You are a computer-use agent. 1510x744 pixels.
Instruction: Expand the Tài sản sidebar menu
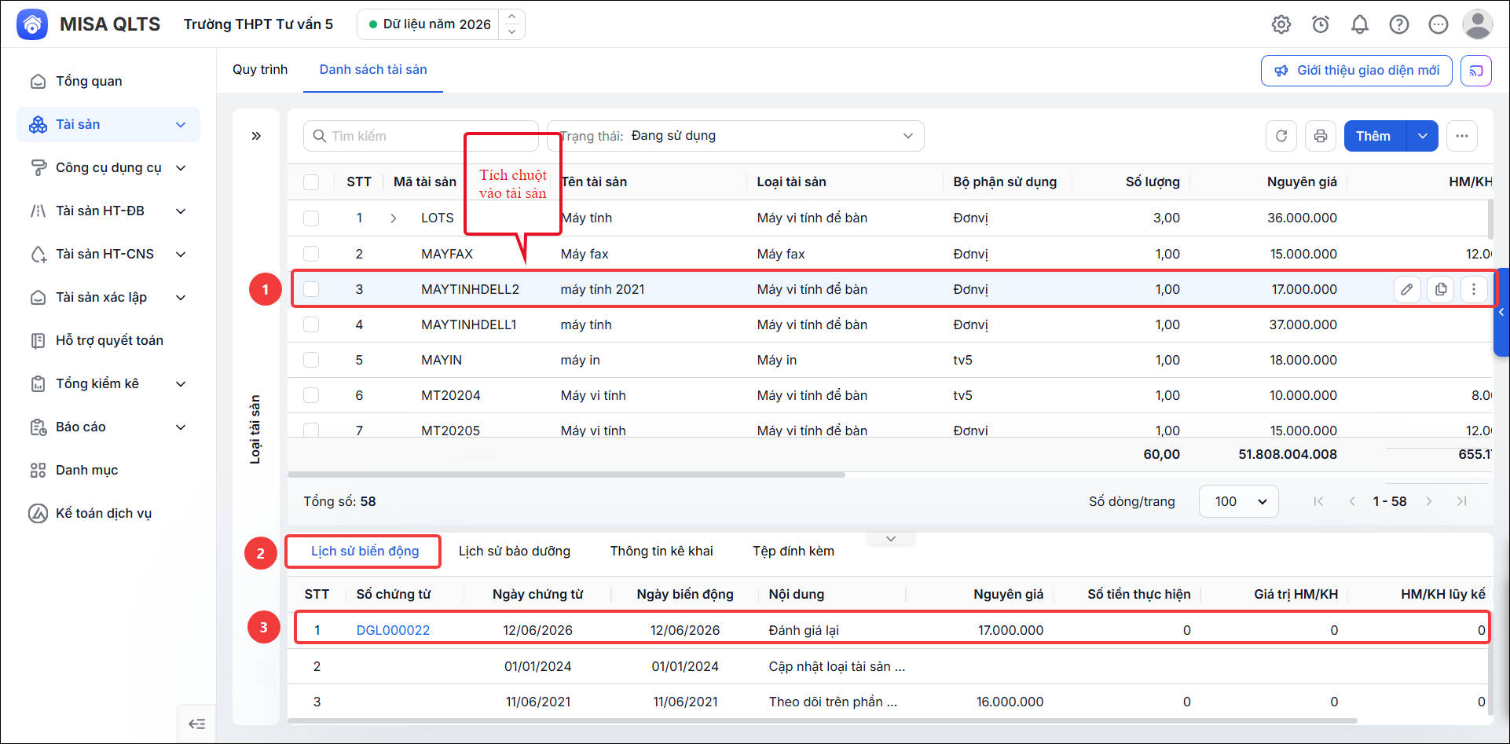point(181,125)
